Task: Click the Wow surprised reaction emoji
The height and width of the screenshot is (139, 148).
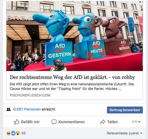Action: point(18,133)
